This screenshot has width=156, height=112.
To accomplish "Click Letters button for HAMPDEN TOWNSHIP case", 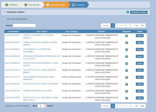I will [140, 91].
